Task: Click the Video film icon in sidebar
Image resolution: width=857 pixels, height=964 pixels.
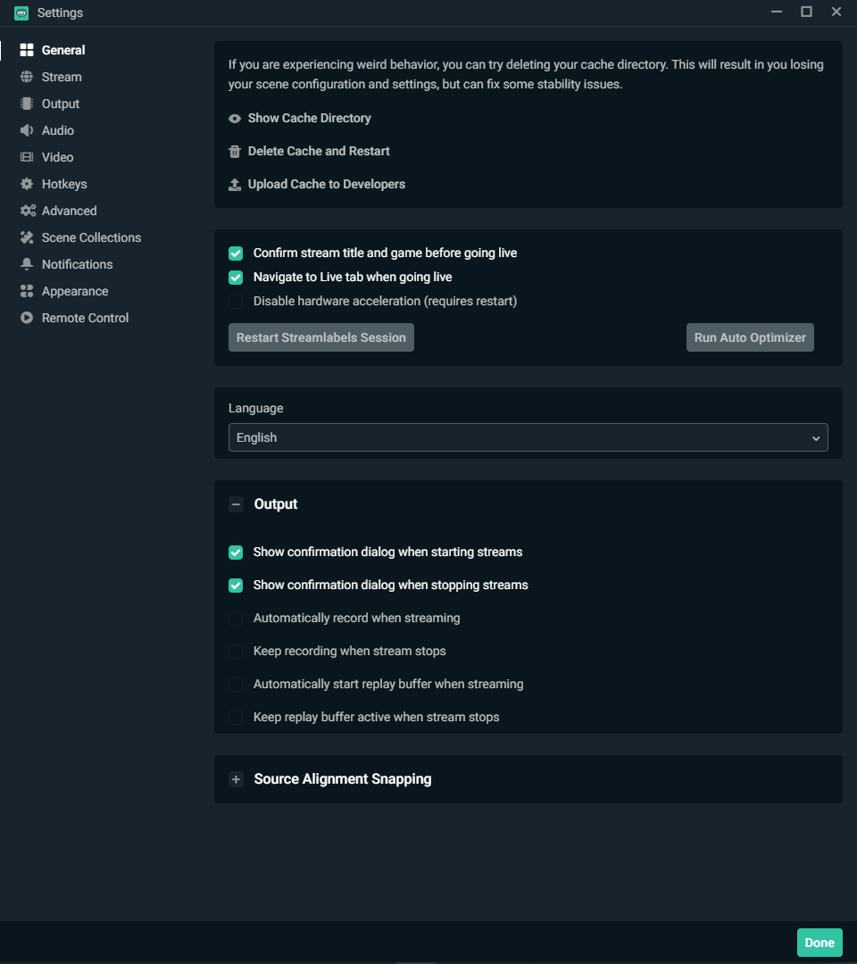Action: [27, 157]
